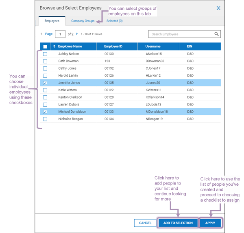The height and width of the screenshot is (233, 244).
Task: Click the search magnifier icon
Action: [x=216, y=34]
